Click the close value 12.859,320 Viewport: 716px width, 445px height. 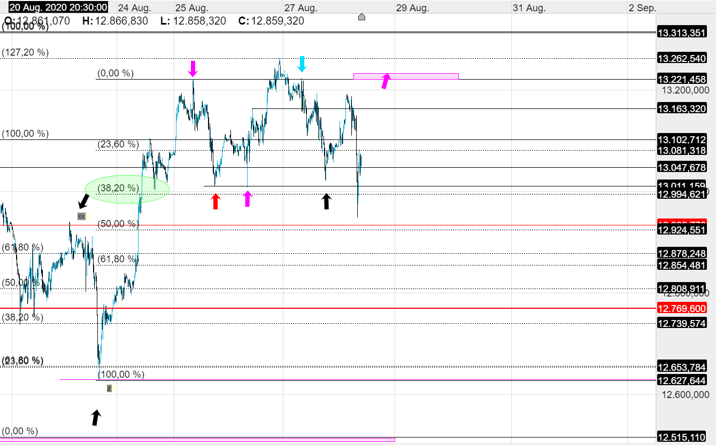tap(278, 21)
